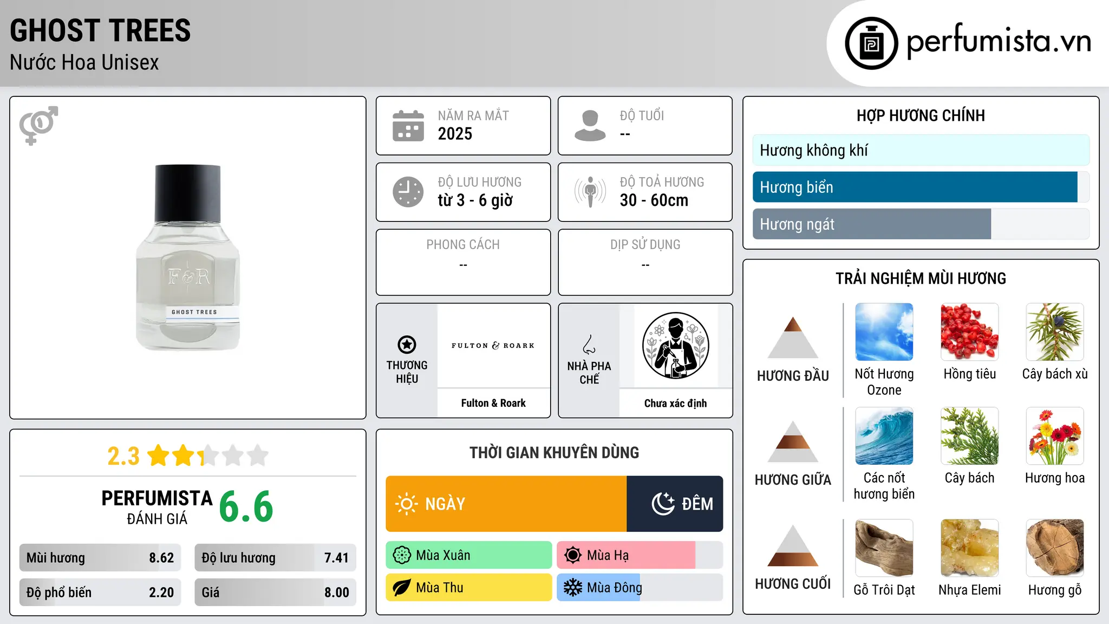Click the leaf icon beside Mùa Thu
This screenshot has height=624, width=1109.
pyautogui.click(x=402, y=588)
